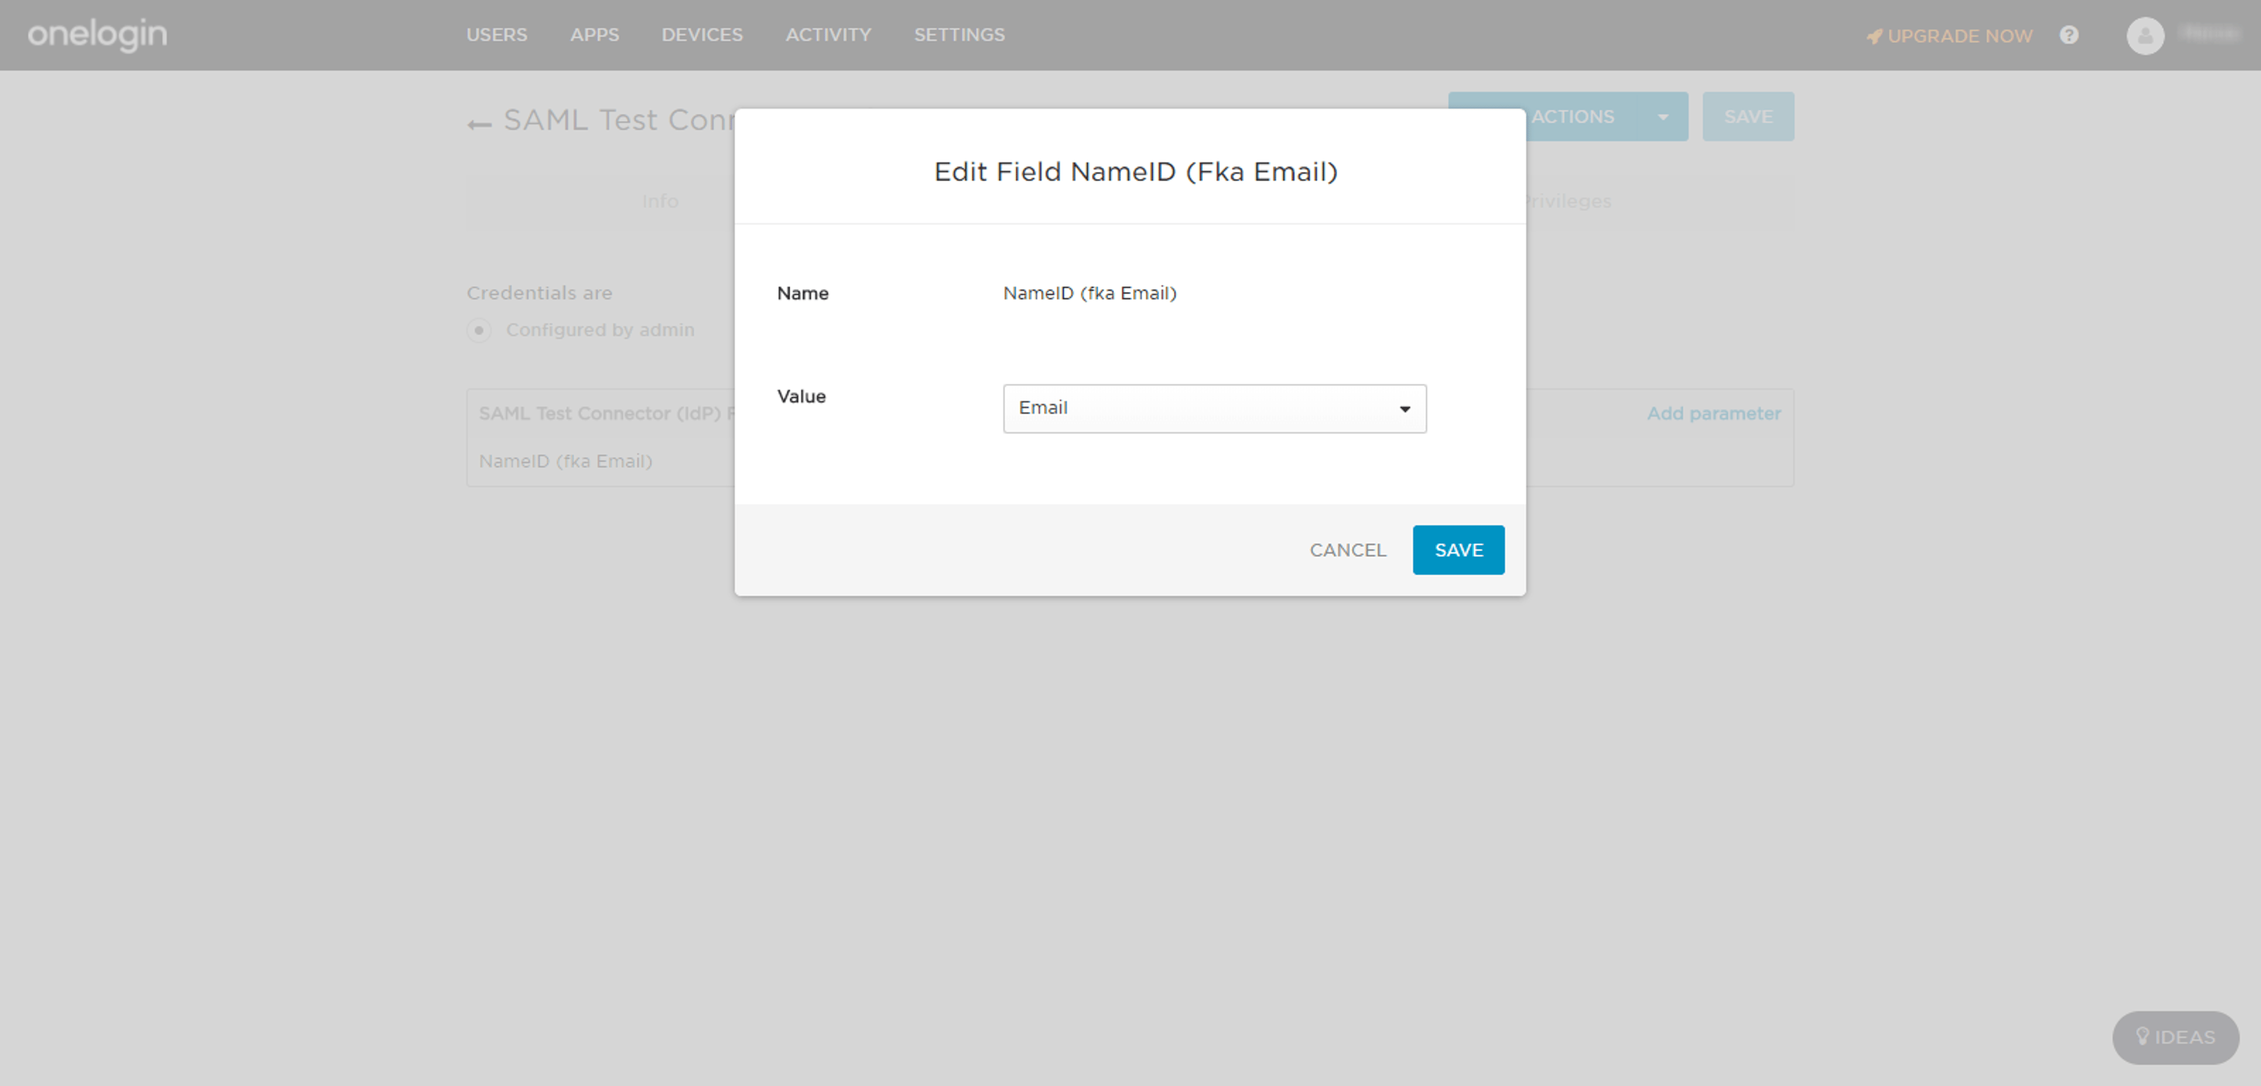Click the user avatar icon
This screenshot has width=2261, height=1086.
click(x=2145, y=36)
